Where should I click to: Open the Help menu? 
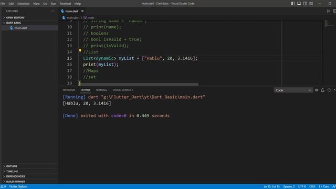click(78, 4)
